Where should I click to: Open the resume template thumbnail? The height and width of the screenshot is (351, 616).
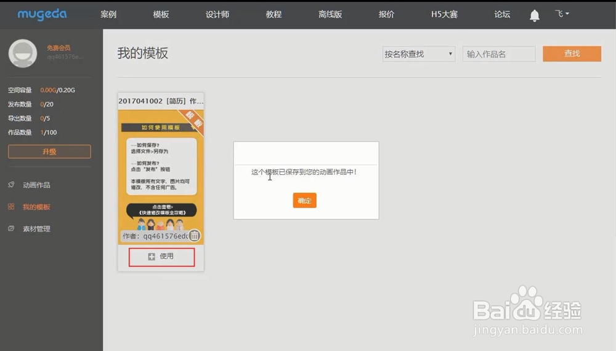point(161,177)
